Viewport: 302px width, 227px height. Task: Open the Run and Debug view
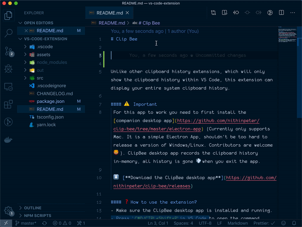coord(8,69)
